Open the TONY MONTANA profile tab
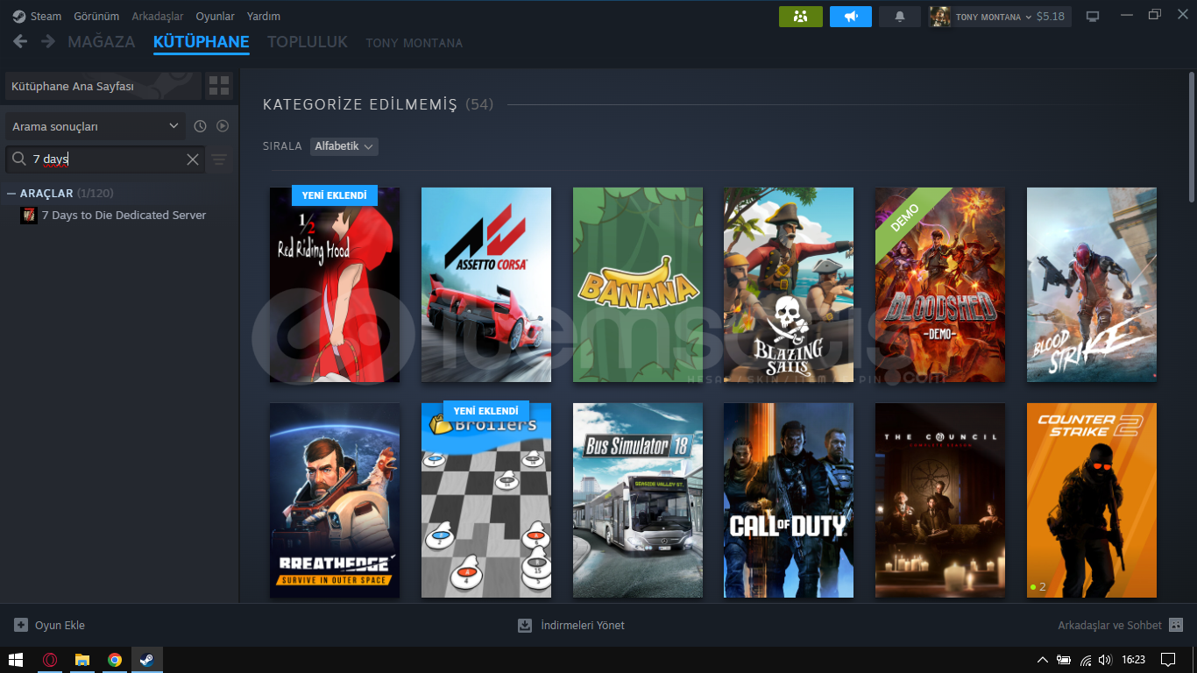 click(x=414, y=43)
